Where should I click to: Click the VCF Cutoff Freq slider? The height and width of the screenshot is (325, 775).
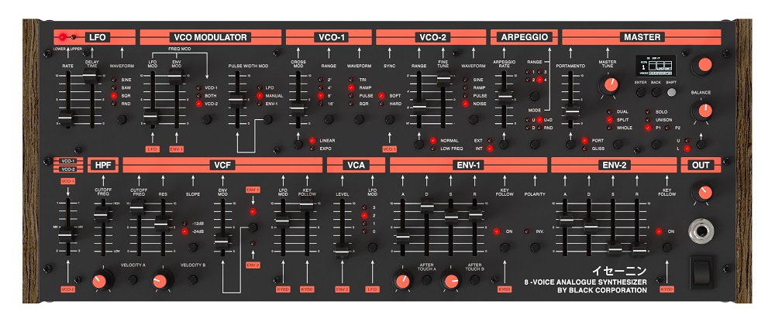click(x=138, y=209)
